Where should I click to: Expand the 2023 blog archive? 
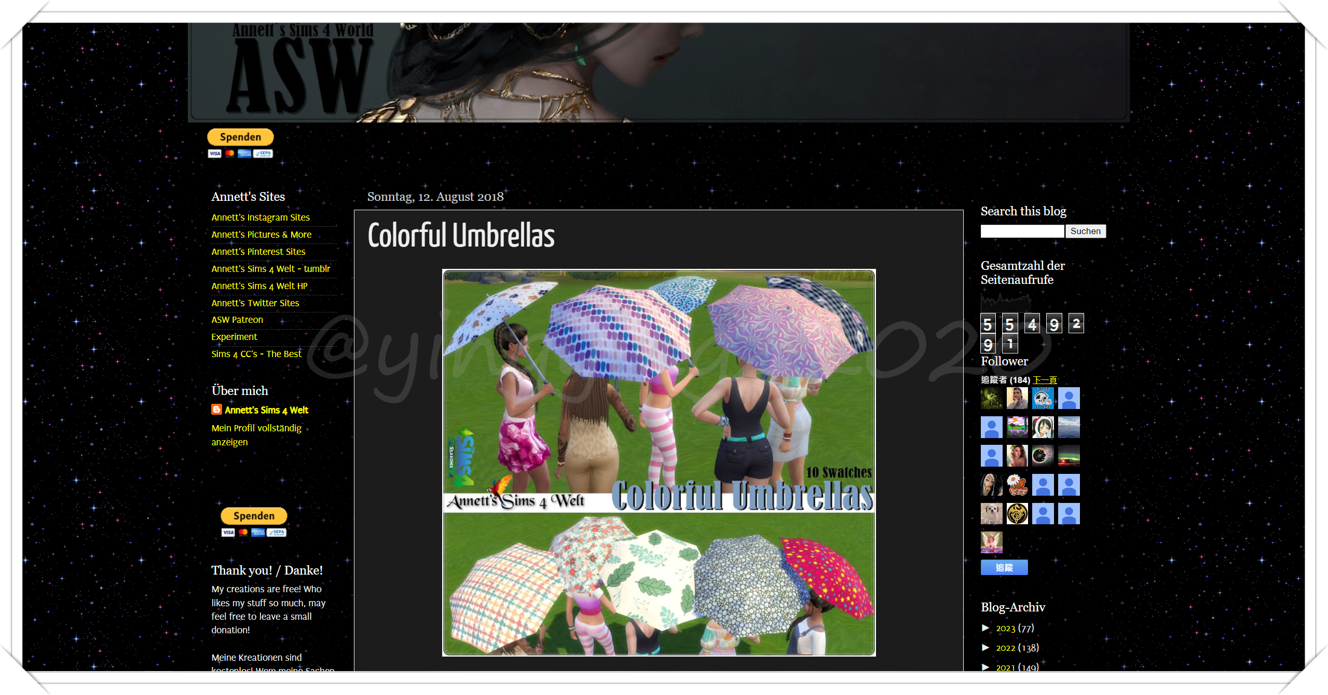point(985,628)
